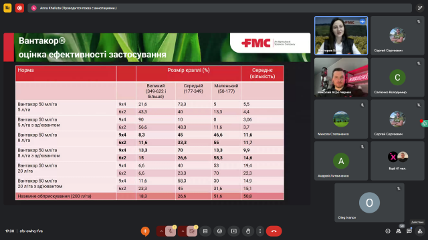
Task: Open the tile showing 41 more participants
Action: (397, 161)
